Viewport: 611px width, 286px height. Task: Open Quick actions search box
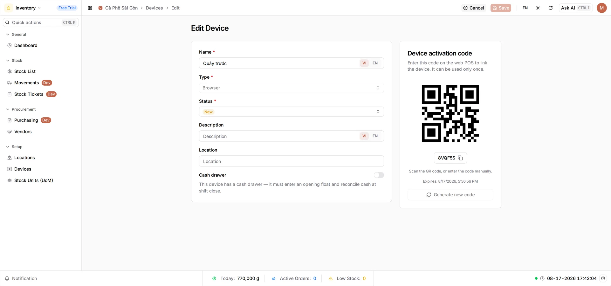[x=41, y=23]
